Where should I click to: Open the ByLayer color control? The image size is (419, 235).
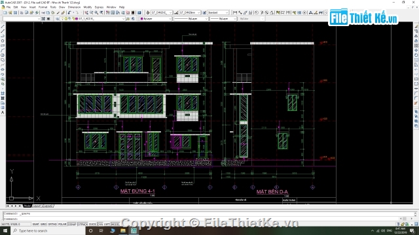156,19
